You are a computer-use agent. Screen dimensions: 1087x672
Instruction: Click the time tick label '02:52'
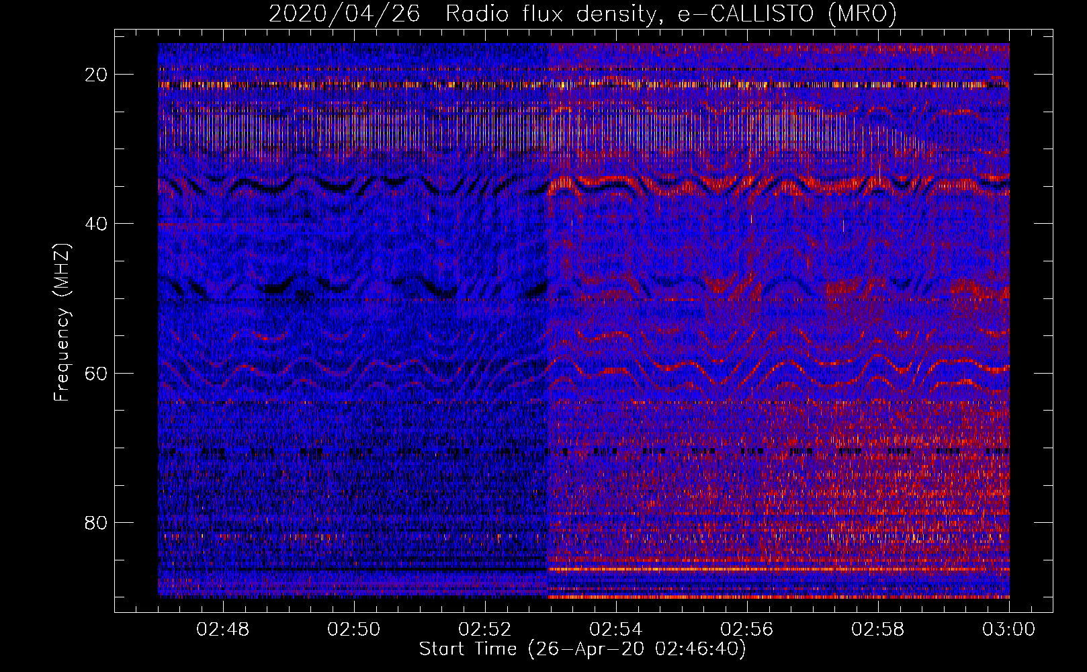[x=485, y=630]
